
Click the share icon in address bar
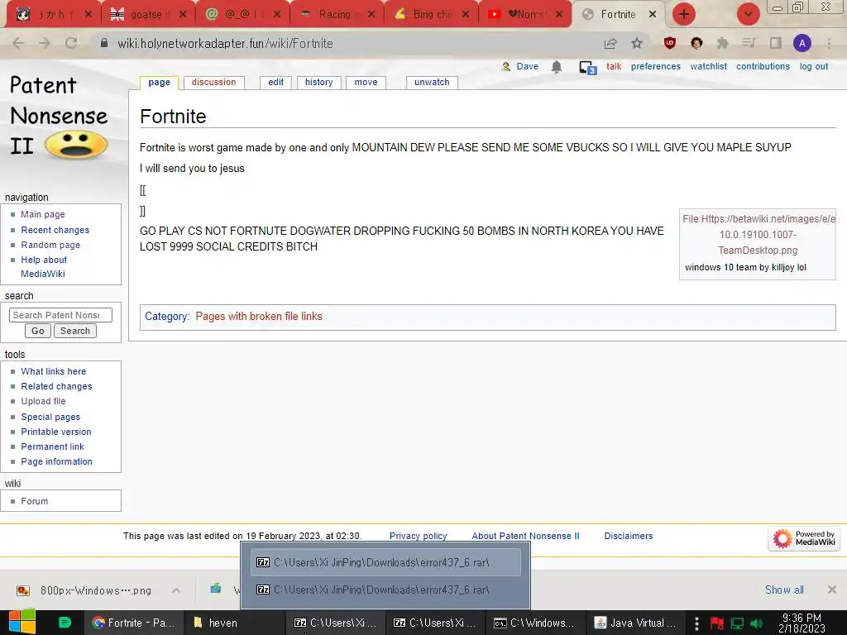(x=610, y=43)
